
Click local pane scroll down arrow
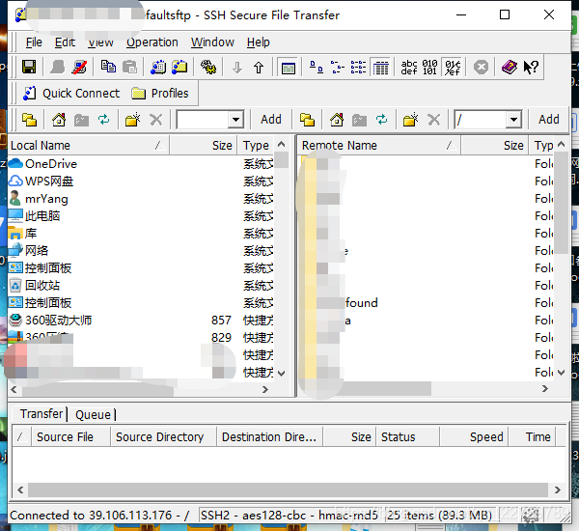coord(282,374)
